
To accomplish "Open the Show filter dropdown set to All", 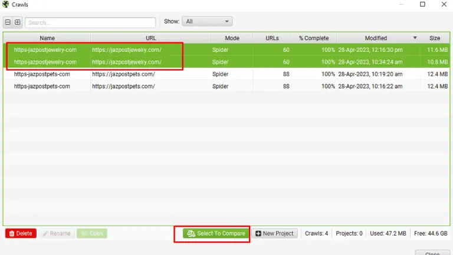I will click(207, 21).
